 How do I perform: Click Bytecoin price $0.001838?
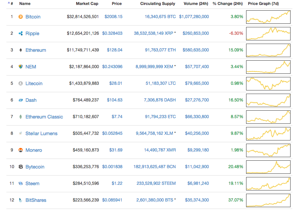pyautogui.click(x=112, y=167)
